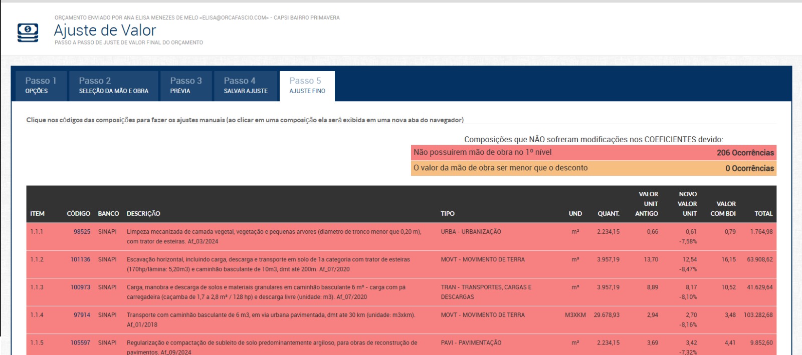
Task: Open composition code 98525
Action: (x=82, y=232)
